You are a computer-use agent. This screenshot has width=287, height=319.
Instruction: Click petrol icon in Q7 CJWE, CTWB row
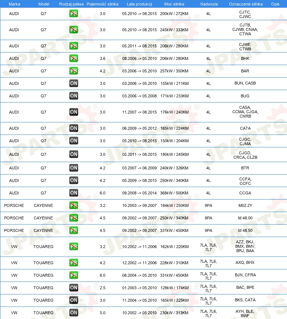click(73, 46)
